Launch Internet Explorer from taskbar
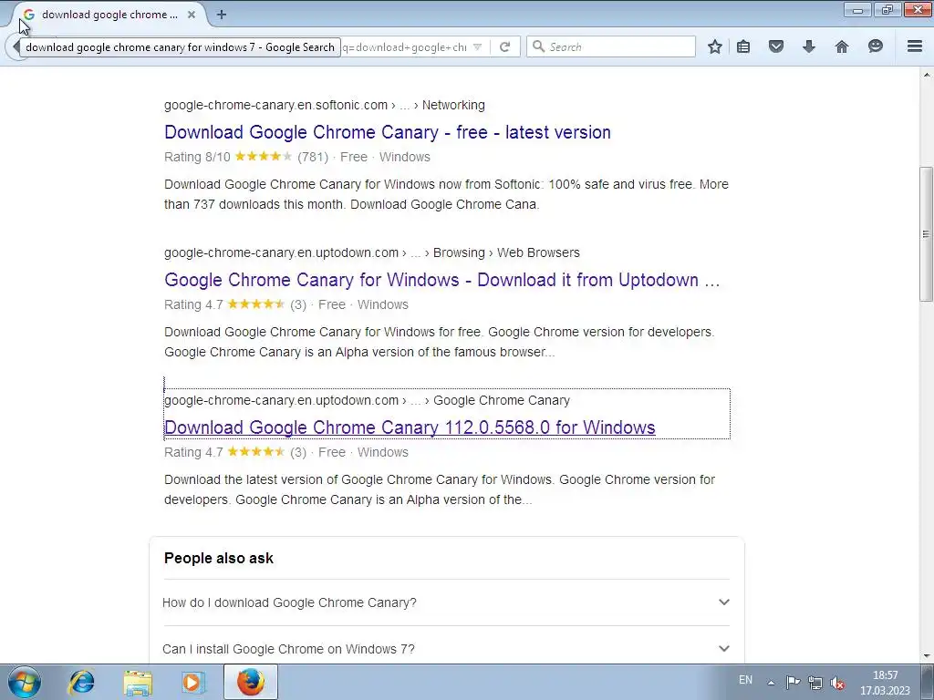Viewport: 934px width, 700px height. [81, 682]
